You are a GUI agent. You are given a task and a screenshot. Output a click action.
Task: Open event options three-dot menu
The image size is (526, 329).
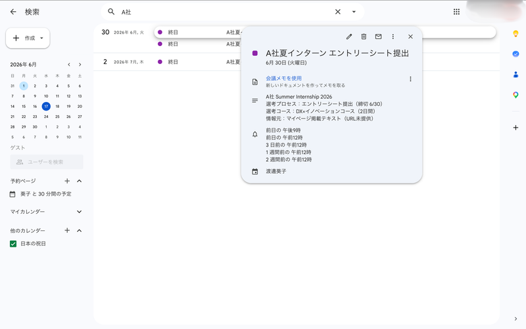tap(393, 37)
